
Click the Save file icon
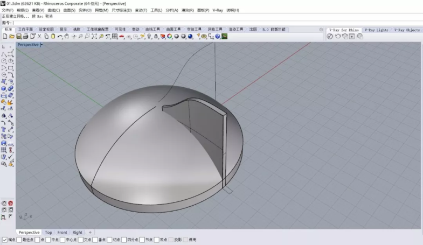coord(19,37)
